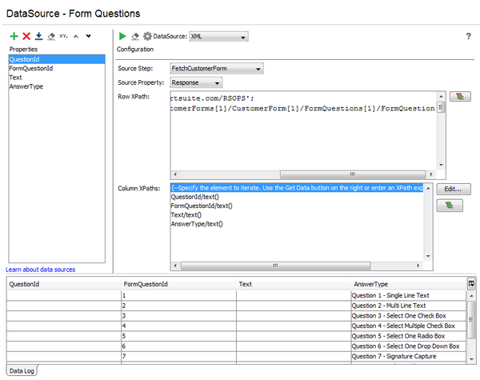Click the blue download arrow icon in Properties toolbar
This screenshot has height=380, width=480.
(x=38, y=37)
